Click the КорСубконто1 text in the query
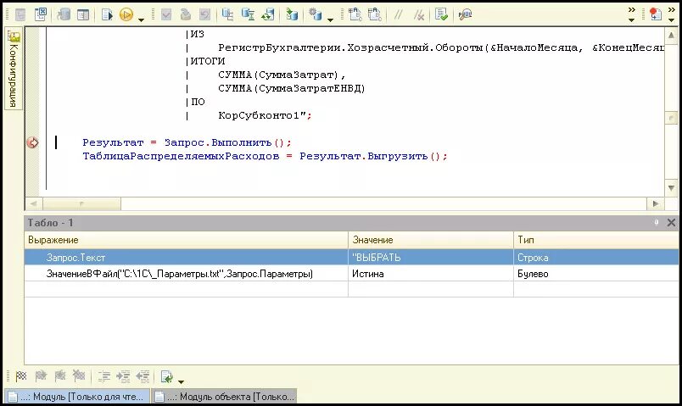The height and width of the screenshot is (406, 682). (259, 115)
